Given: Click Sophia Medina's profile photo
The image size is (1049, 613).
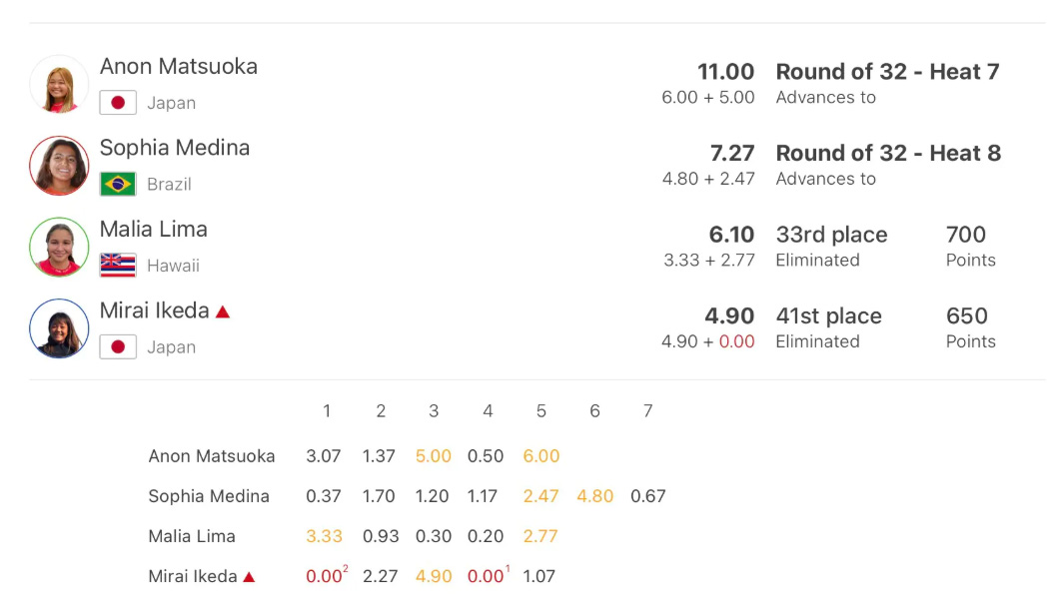Looking at the screenshot, I should pyautogui.click(x=59, y=166).
